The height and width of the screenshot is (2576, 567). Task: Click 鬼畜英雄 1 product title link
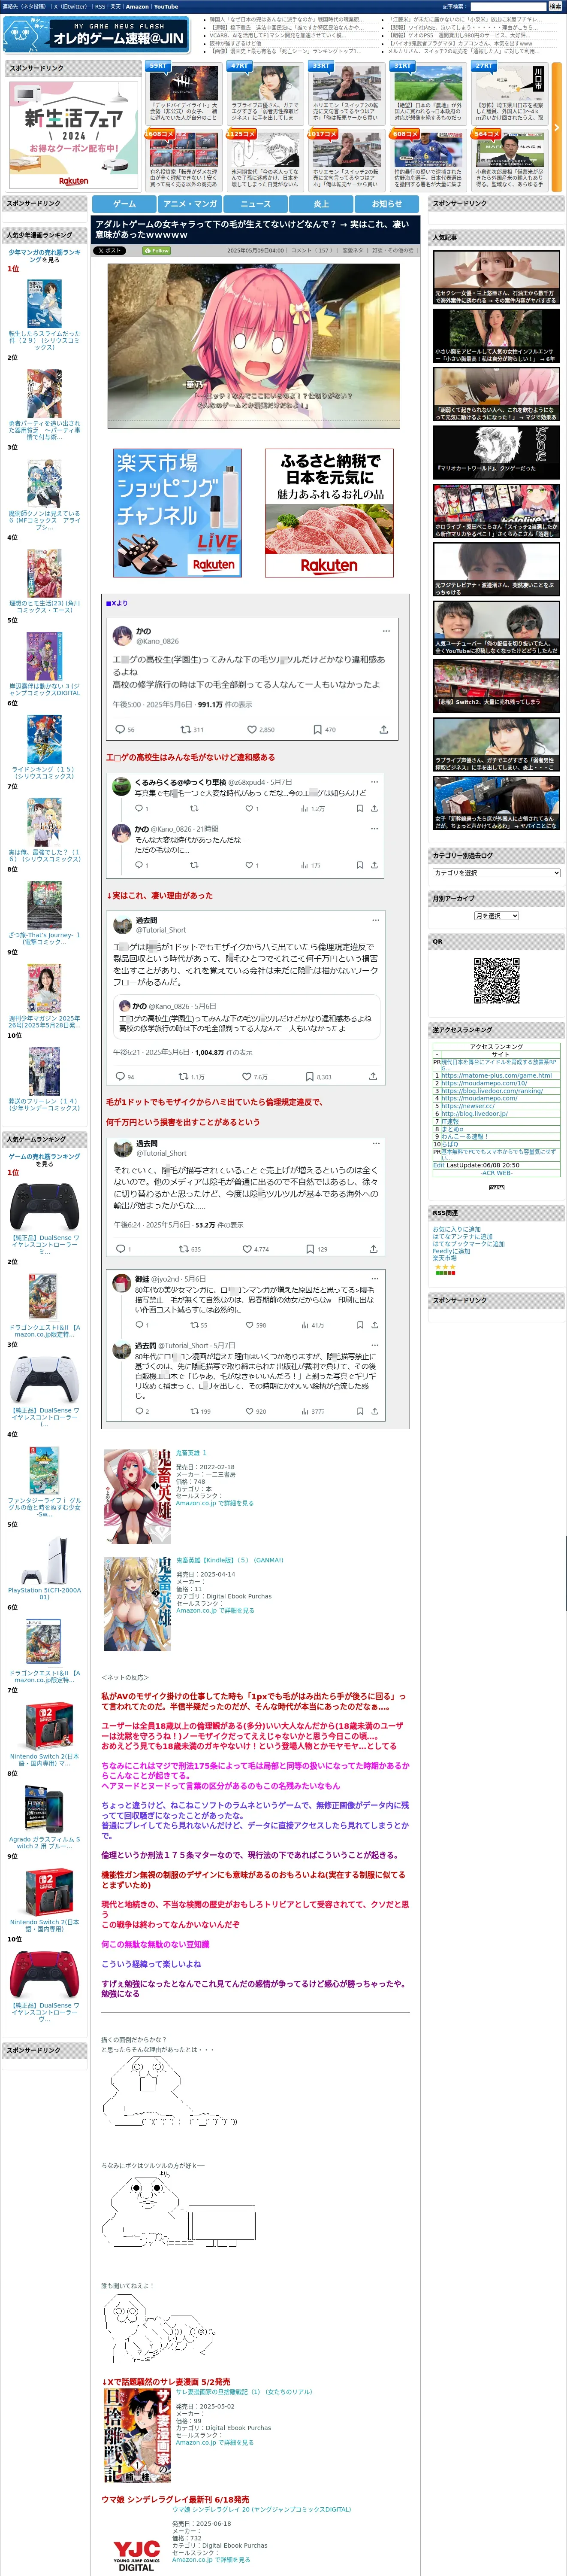click(x=191, y=1453)
